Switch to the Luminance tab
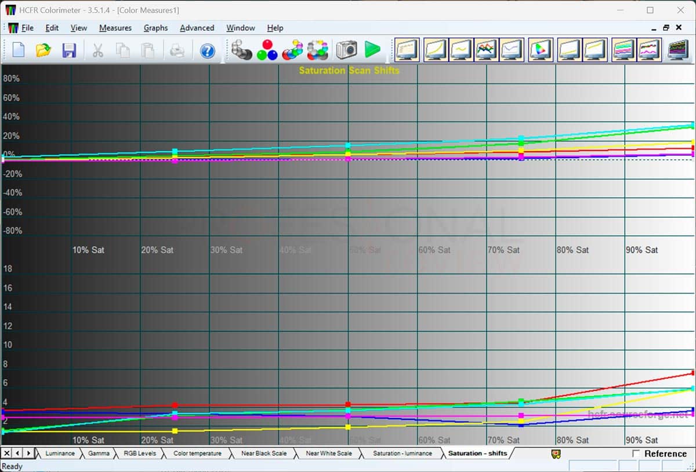The height and width of the screenshot is (472, 696). coord(60,453)
